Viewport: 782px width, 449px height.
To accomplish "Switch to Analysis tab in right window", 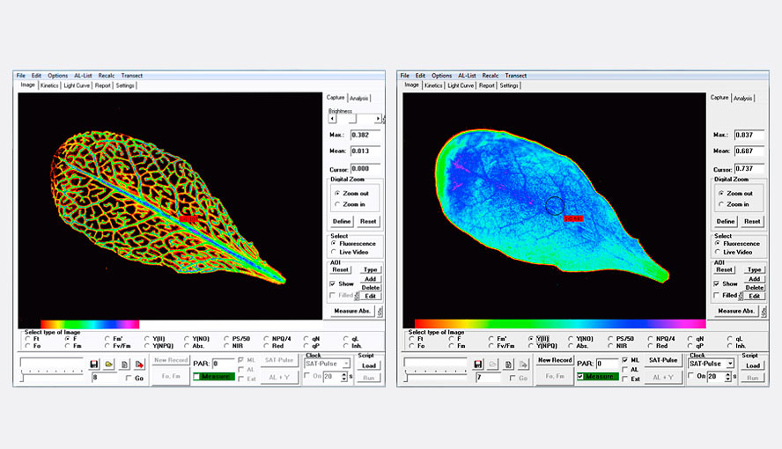I will [x=742, y=99].
